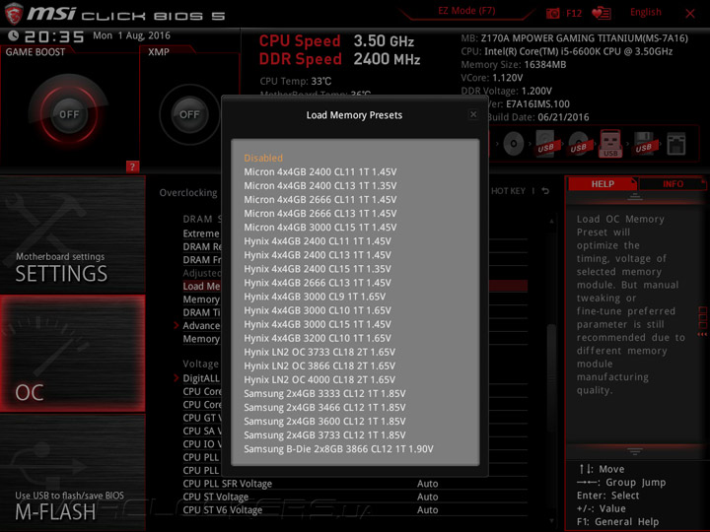Select Hynix 4x4GB 3000 CL9 1T 1.65V

(x=315, y=297)
